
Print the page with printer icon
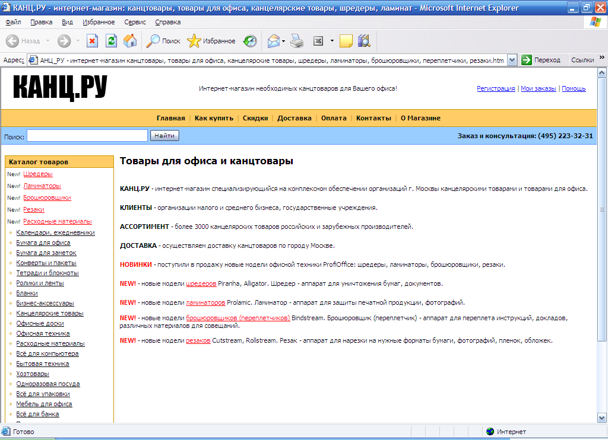click(x=297, y=41)
